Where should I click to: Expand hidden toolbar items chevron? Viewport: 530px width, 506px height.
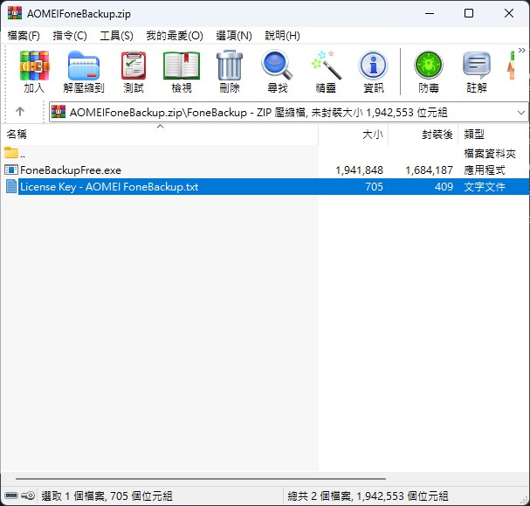coord(522,51)
